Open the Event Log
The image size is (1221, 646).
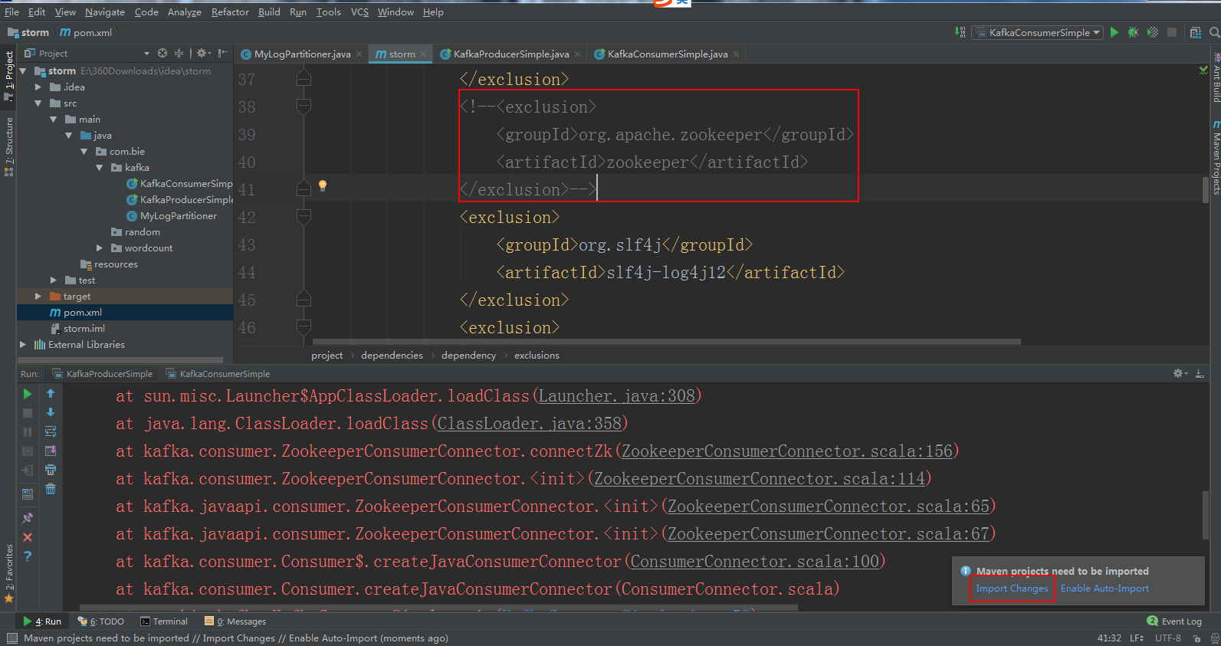(x=1174, y=621)
